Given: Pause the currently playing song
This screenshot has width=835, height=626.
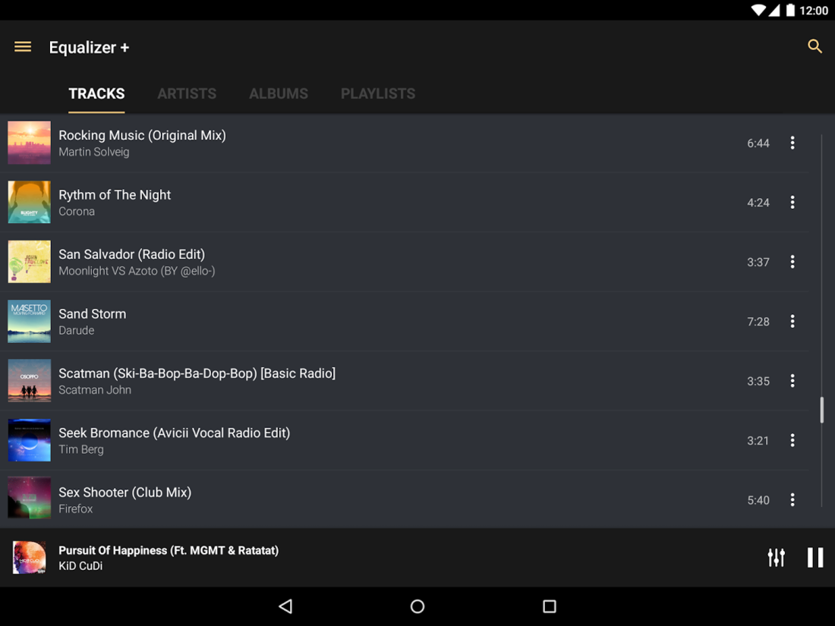Looking at the screenshot, I should pos(815,558).
